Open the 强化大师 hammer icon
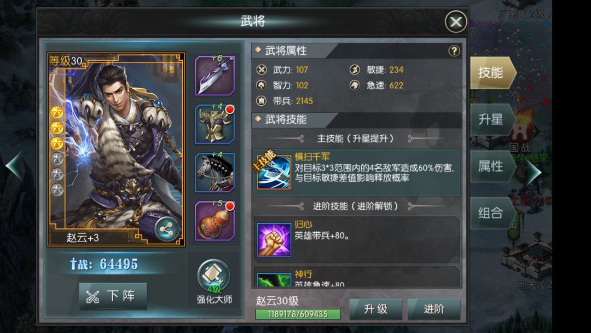This screenshot has width=591, height=333. tap(213, 275)
